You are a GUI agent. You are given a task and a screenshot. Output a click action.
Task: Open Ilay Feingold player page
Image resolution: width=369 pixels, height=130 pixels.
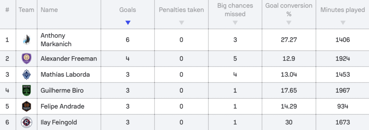(59, 122)
